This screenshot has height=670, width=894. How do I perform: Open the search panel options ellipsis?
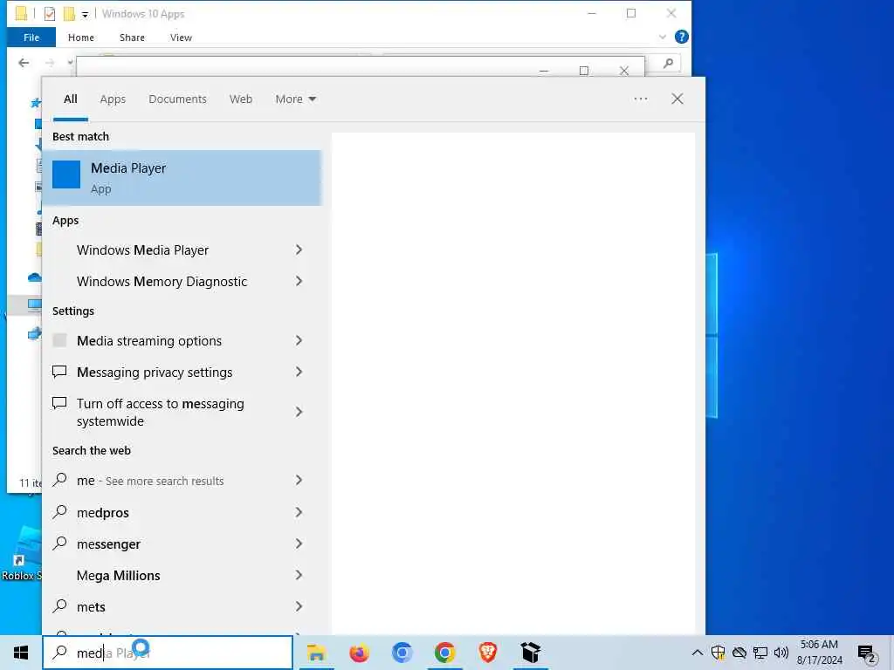tap(640, 99)
